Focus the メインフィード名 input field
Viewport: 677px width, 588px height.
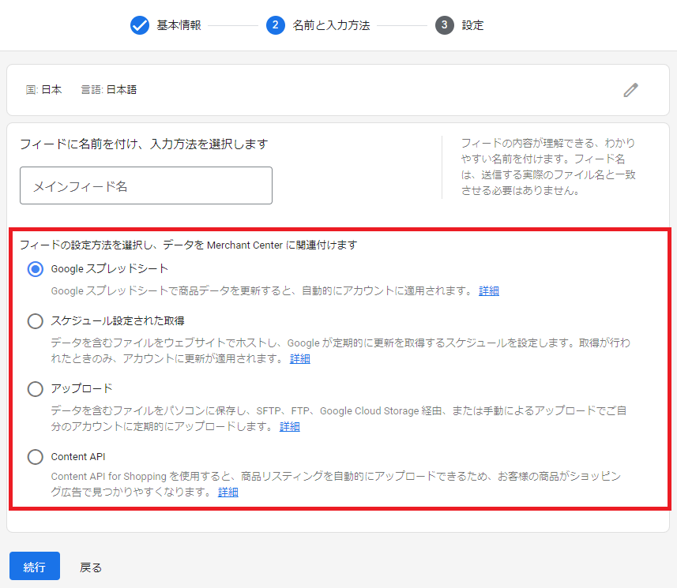[146, 185]
